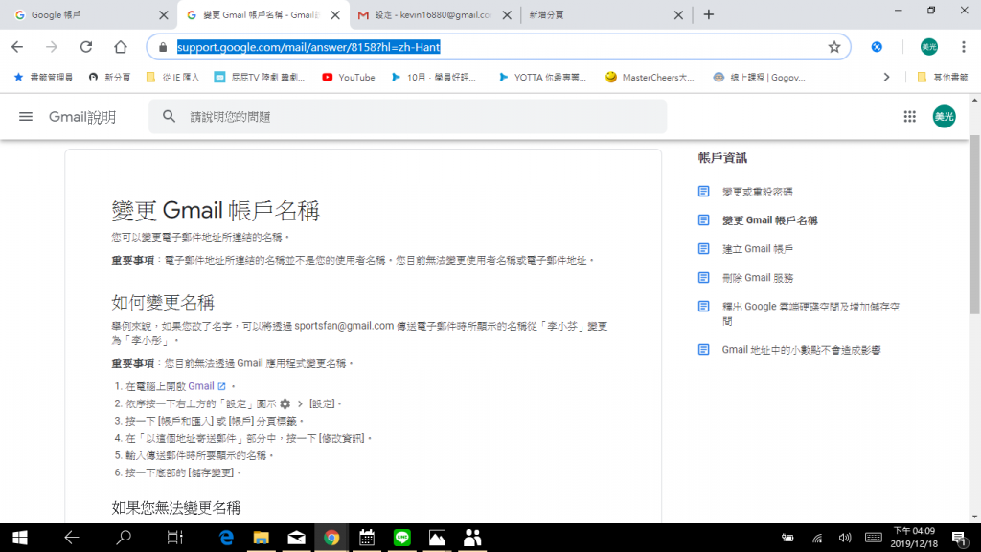Click the Gmail說明 title

(82, 117)
